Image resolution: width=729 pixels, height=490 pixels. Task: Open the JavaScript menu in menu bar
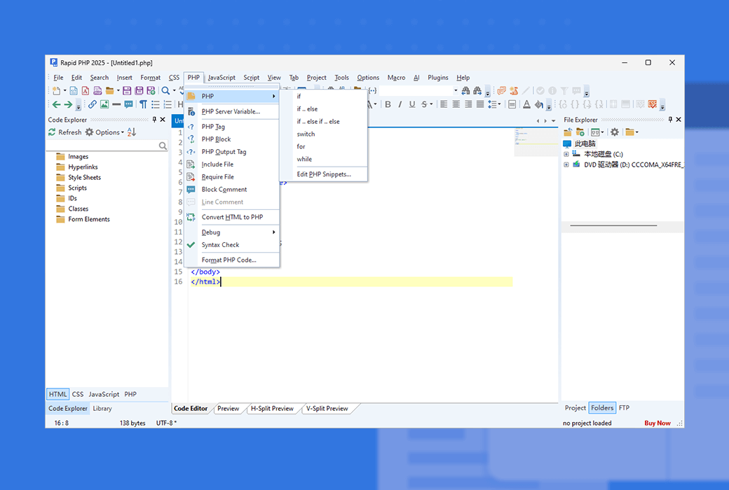pyautogui.click(x=222, y=78)
